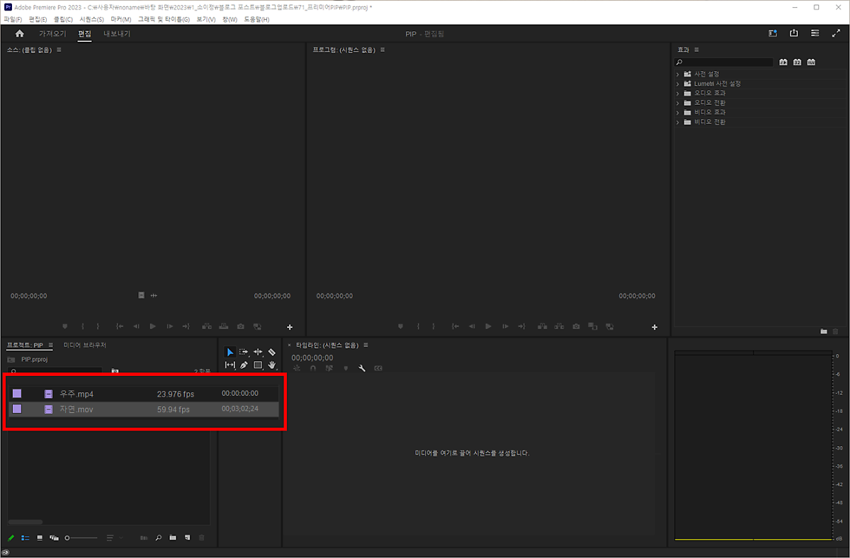Select the Razor tool
The width and height of the screenshot is (850, 558).
click(x=272, y=352)
